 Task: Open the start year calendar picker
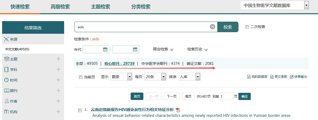point(105,49)
